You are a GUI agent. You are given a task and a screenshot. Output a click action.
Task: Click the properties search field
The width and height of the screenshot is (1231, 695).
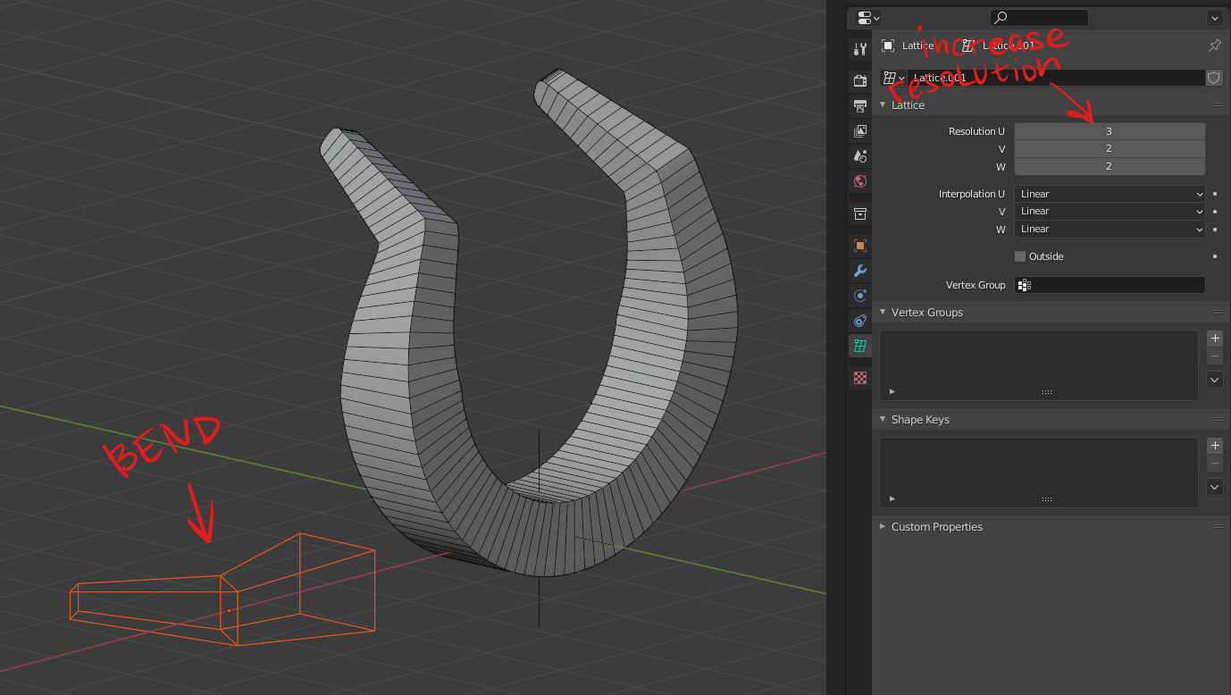pyautogui.click(x=1039, y=18)
